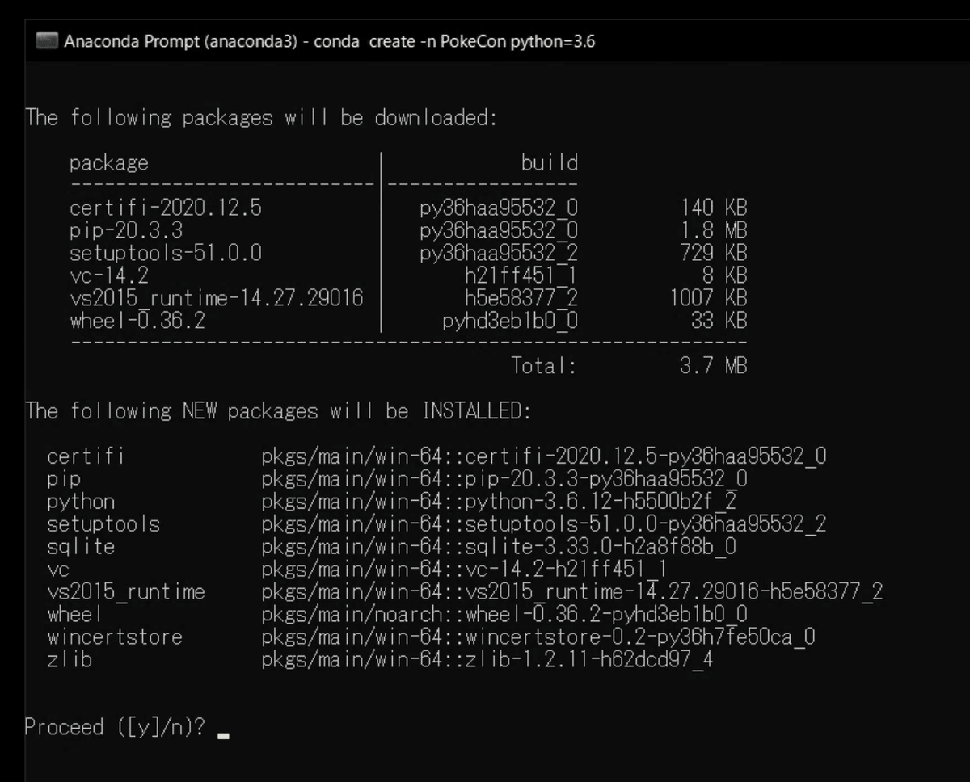The width and height of the screenshot is (970, 782).
Task: Click the '1007 KB' size value
Action: click(x=709, y=299)
